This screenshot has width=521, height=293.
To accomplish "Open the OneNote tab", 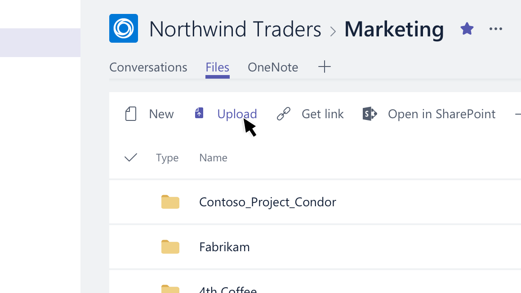I will click(x=273, y=67).
